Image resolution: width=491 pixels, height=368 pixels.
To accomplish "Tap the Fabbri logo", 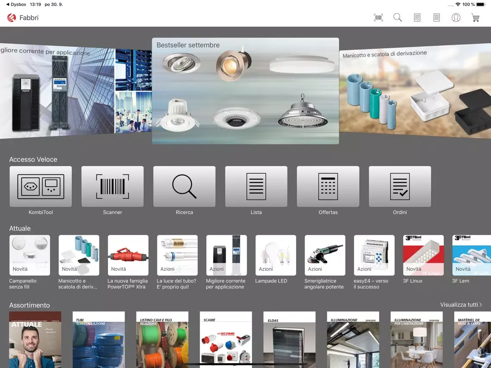I will pos(12,18).
